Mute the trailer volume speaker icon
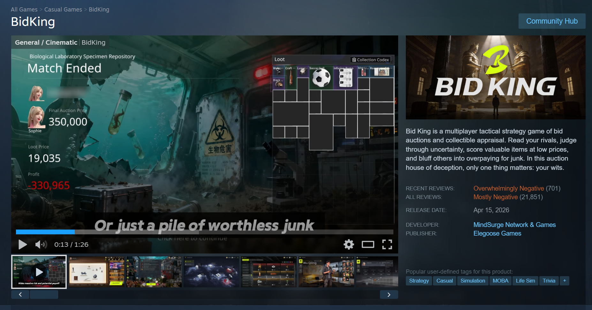 [x=41, y=245]
